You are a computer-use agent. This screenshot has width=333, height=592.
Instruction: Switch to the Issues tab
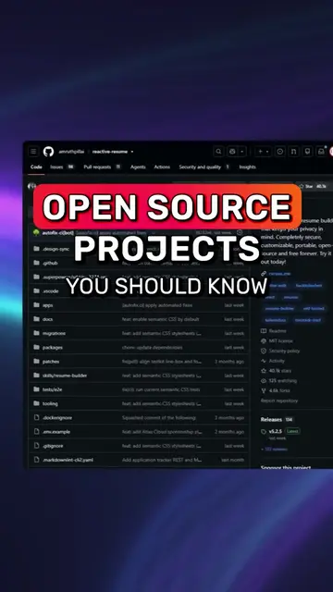(x=62, y=166)
